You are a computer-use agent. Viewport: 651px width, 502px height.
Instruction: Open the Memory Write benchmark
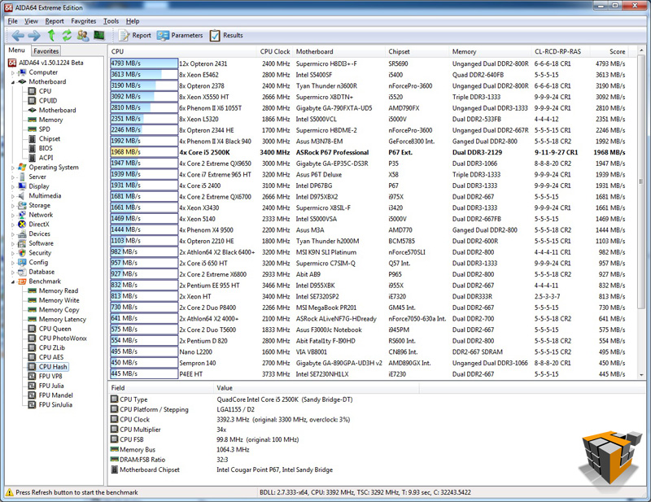[x=59, y=300]
